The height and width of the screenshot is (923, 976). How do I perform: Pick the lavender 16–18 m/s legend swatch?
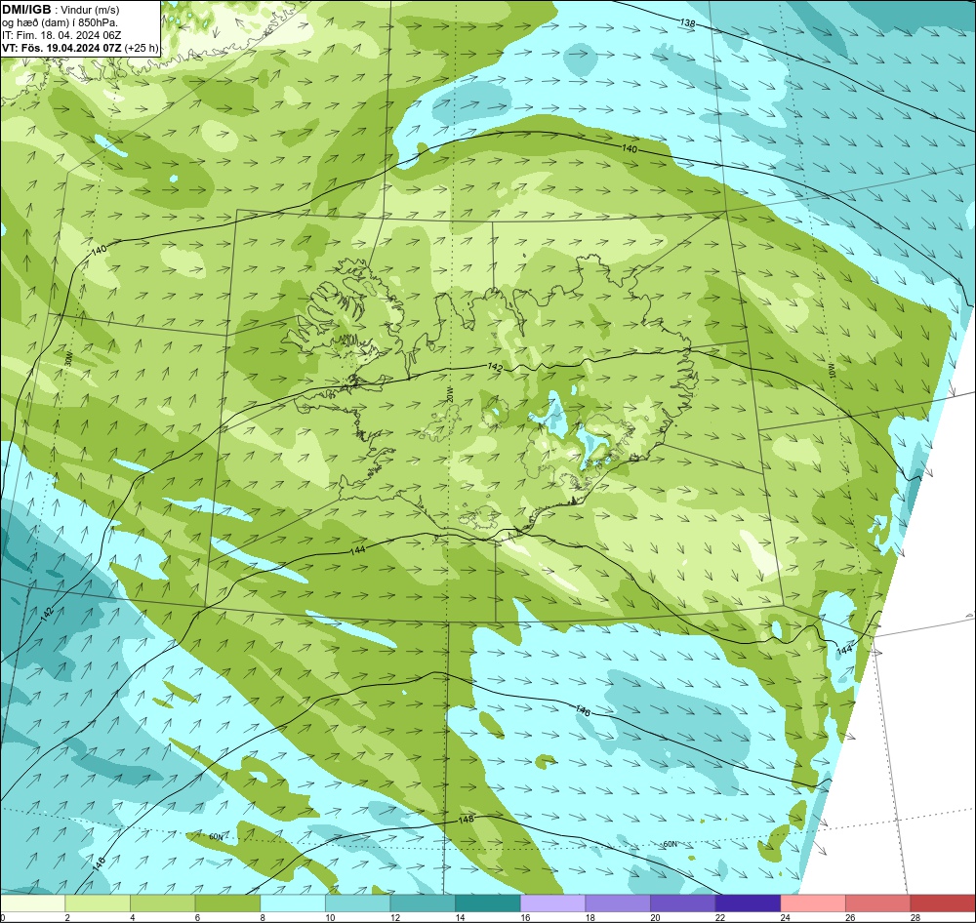pyautogui.click(x=552, y=903)
